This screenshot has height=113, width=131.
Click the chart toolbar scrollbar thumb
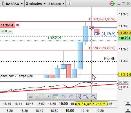tap(45, 96)
